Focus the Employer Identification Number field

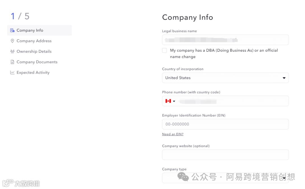225,124
